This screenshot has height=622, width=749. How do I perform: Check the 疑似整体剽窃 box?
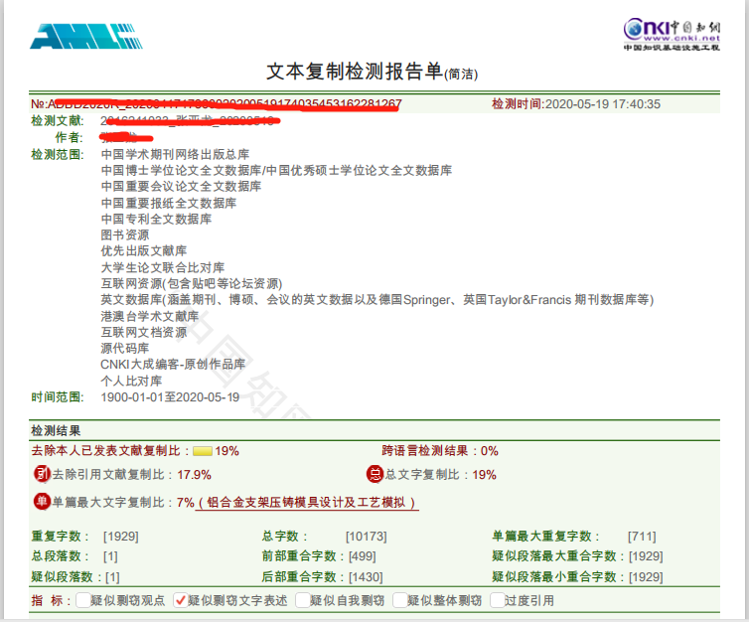click(399, 600)
